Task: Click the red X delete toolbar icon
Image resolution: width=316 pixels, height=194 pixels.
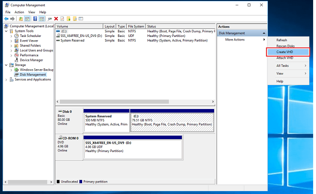Action: click(56, 19)
